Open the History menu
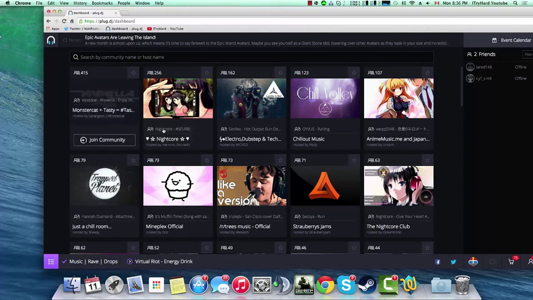The height and width of the screenshot is (300, 533). [x=80, y=3]
